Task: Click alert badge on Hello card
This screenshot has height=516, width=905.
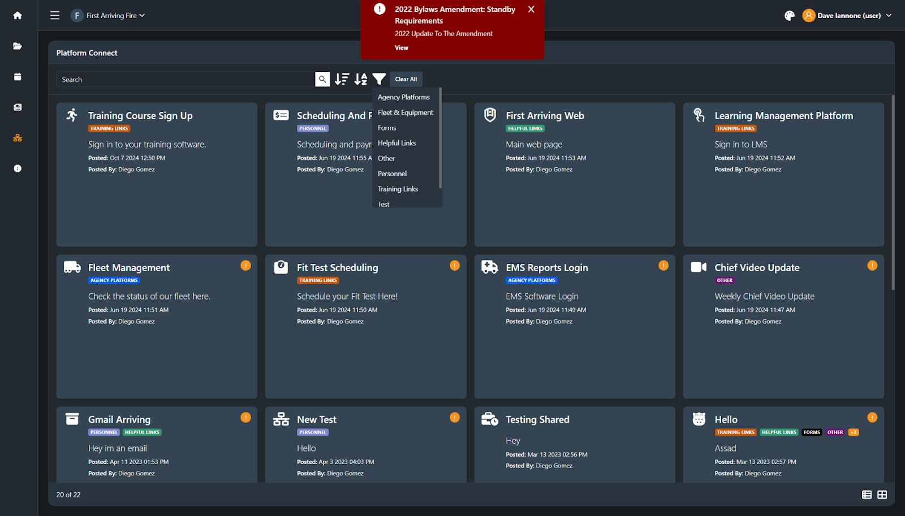Action: coord(872,418)
